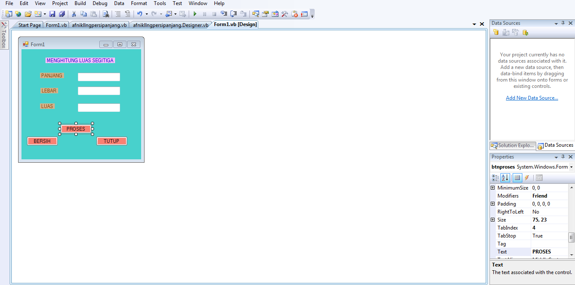Select the Alphabetical sort icon in Properties
575x285 pixels.
pos(505,177)
